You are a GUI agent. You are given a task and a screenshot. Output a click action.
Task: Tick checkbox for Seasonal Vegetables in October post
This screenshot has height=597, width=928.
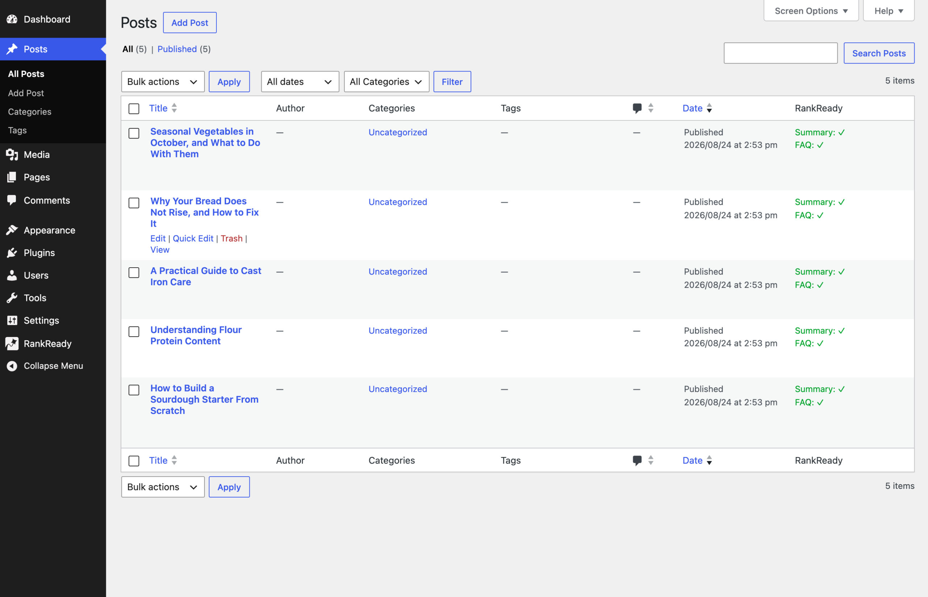point(134,133)
